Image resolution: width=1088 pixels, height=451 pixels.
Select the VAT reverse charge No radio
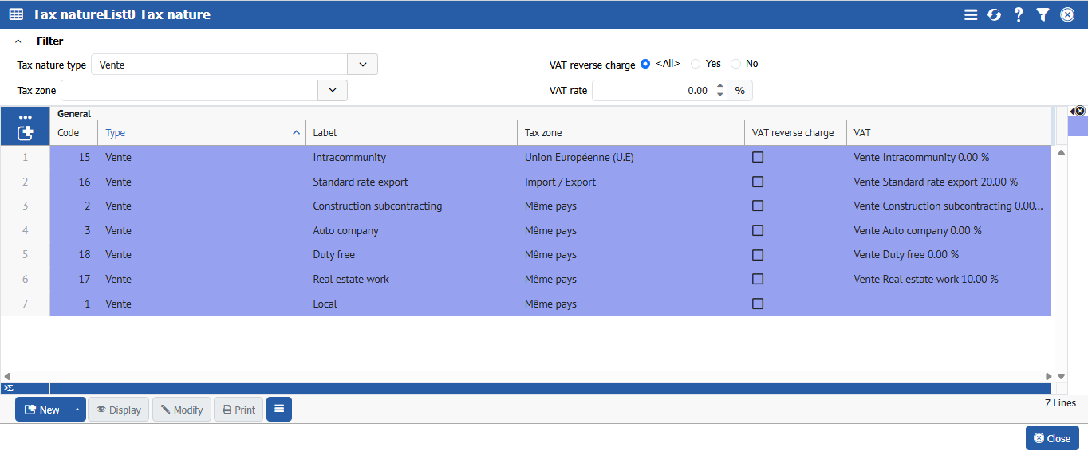[735, 64]
